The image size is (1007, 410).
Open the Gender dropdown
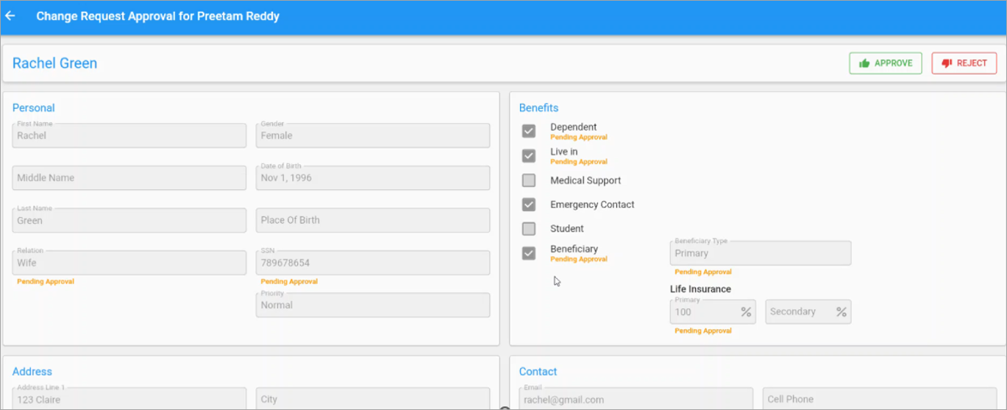tap(372, 135)
